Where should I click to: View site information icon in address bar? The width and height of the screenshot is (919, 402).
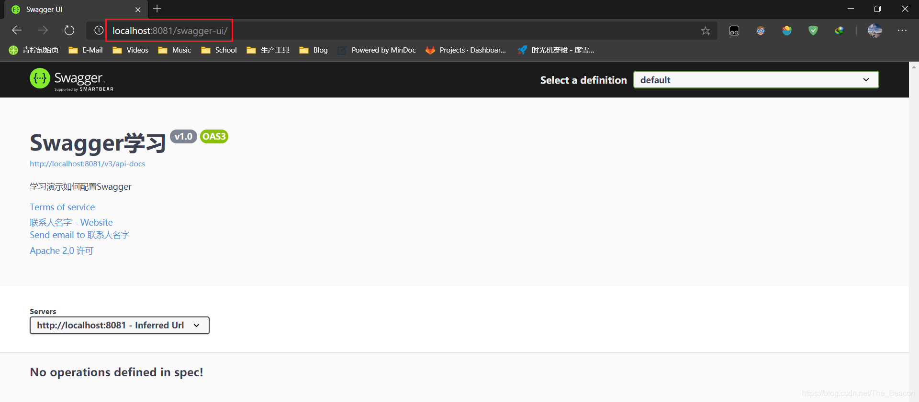(99, 31)
